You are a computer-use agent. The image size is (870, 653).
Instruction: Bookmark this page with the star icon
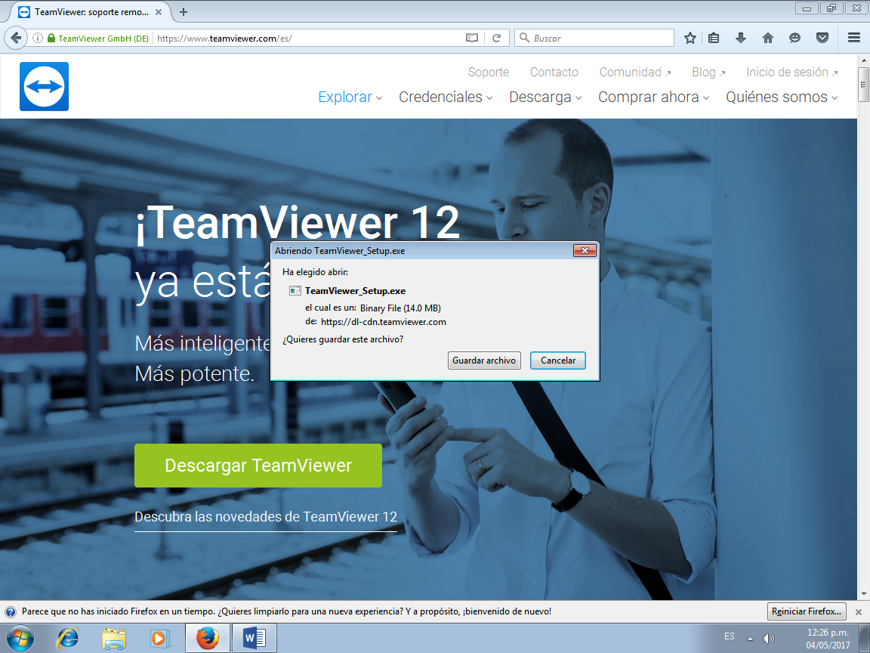(689, 37)
